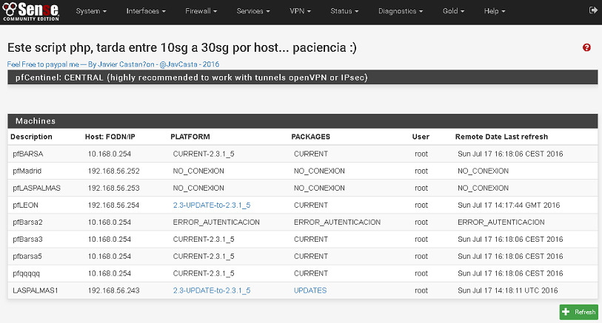The width and height of the screenshot is (602, 323).
Task: Click the Machines panel heading
Action: [303, 121]
